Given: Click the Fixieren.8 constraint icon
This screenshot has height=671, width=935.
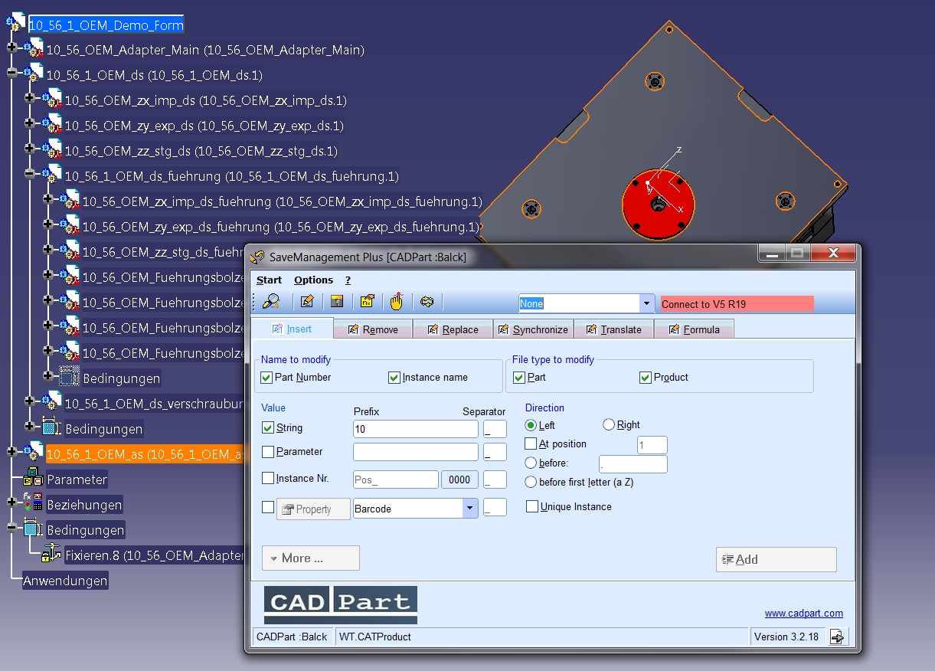Looking at the screenshot, I should 51,554.
